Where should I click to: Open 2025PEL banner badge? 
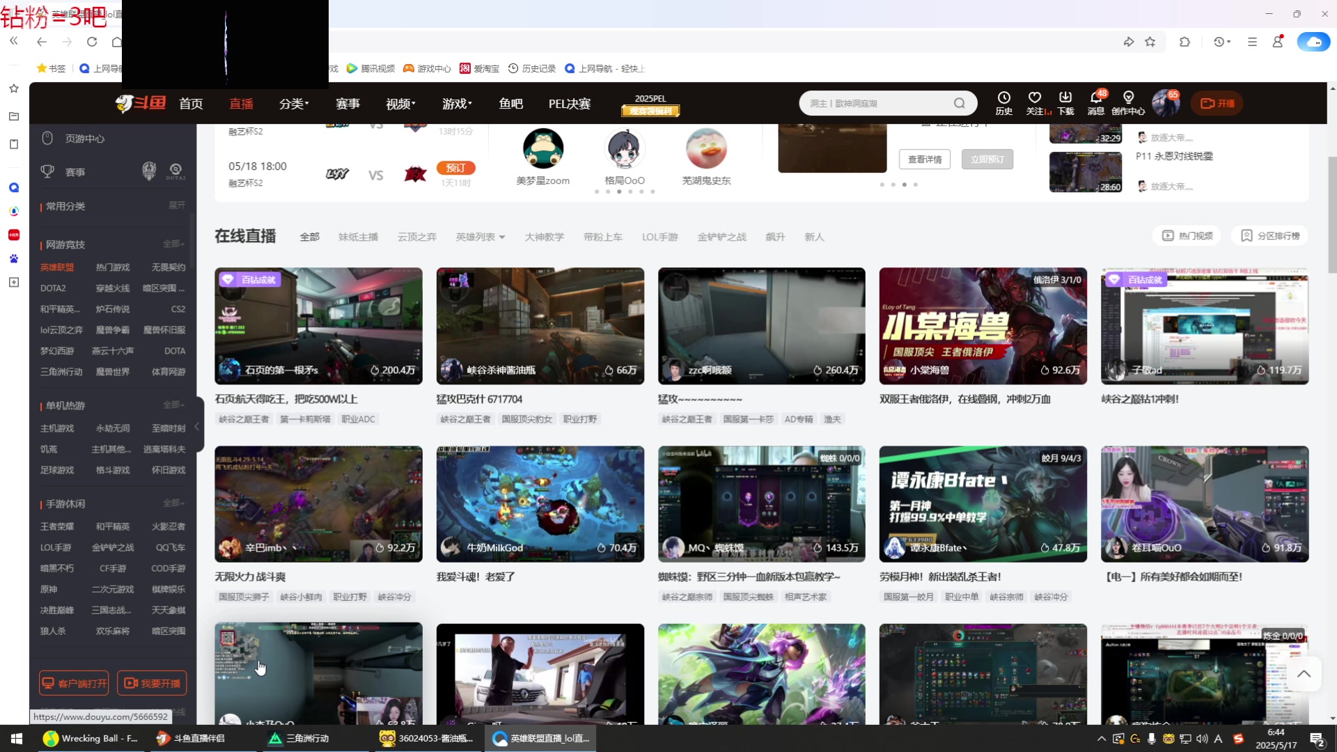[650, 104]
